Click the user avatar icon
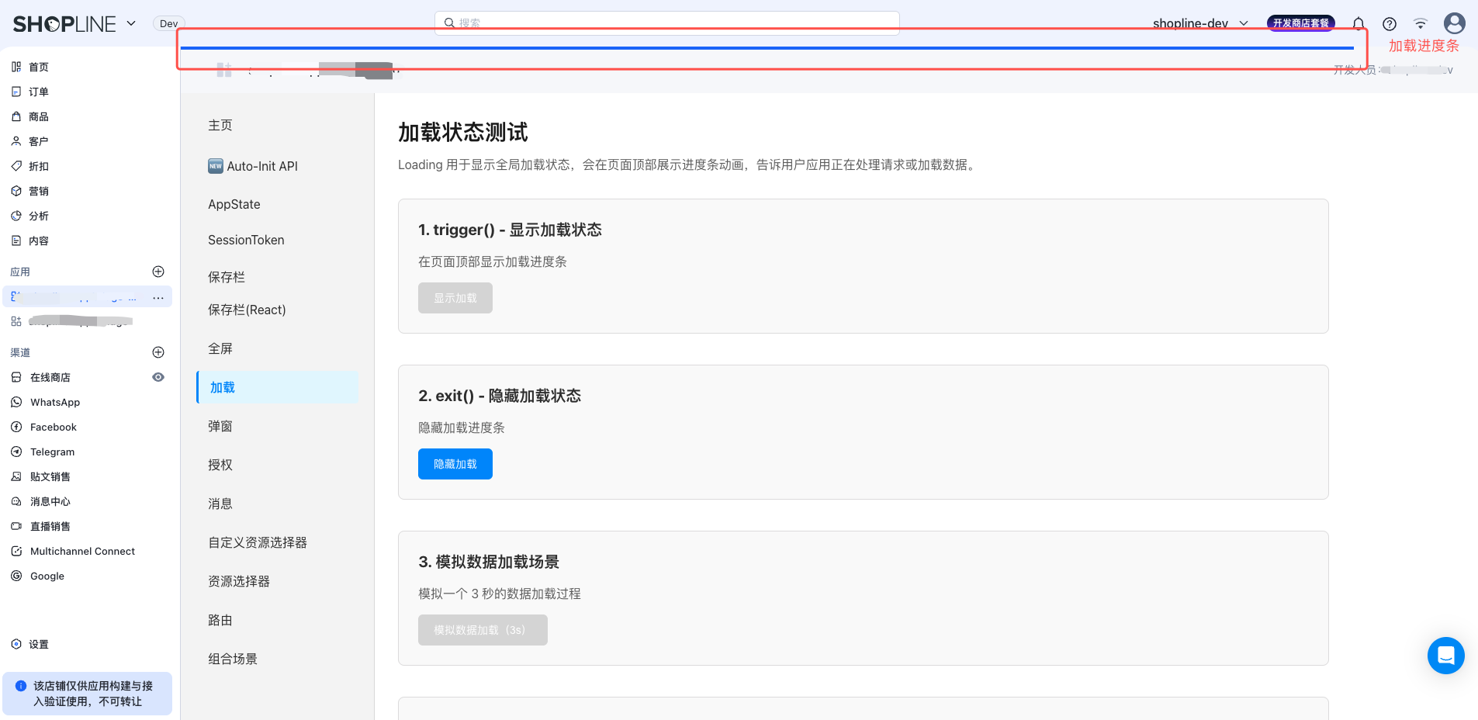This screenshot has width=1478, height=720. coord(1454,23)
